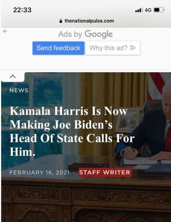This screenshot has height=222, width=171.
Task: Collapse the ad using the upward chevron
Action: tap(13, 76)
